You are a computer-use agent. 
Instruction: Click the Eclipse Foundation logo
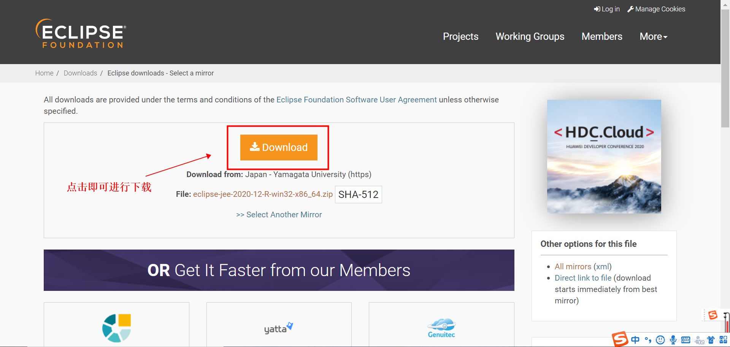click(81, 34)
